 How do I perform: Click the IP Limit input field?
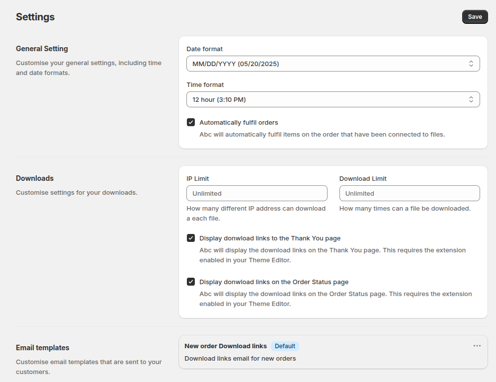[256, 193]
